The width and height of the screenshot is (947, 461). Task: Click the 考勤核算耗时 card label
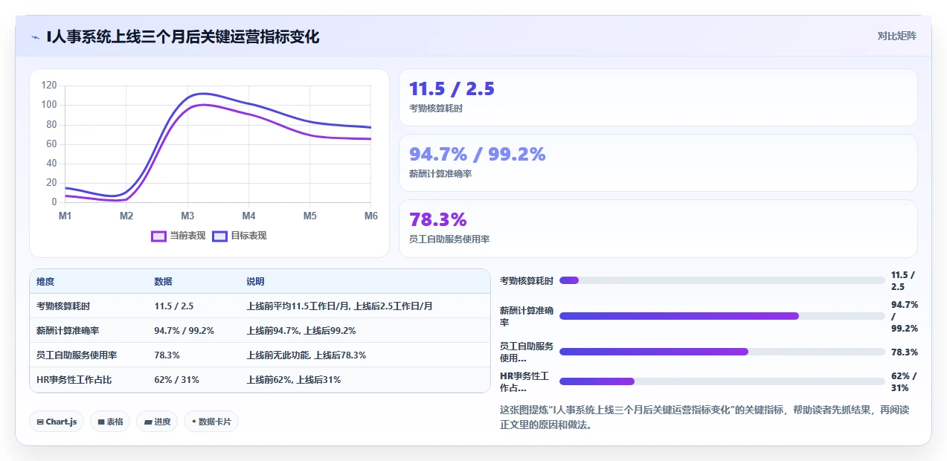pyautogui.click(x=436, y=109)
